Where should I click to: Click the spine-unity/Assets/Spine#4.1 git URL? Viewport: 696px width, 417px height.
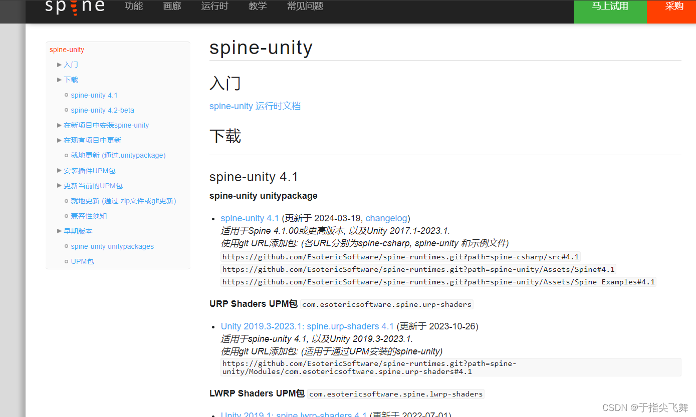point(418,269)
